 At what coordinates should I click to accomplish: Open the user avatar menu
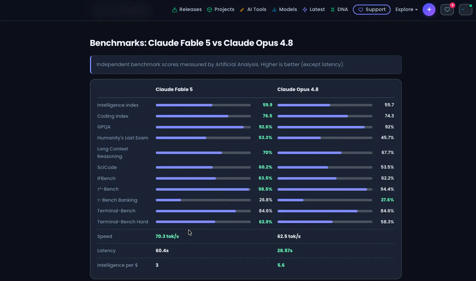(465, 10)
